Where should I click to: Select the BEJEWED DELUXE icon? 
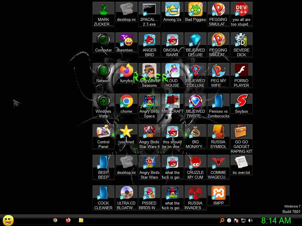(x=195, y=45)
